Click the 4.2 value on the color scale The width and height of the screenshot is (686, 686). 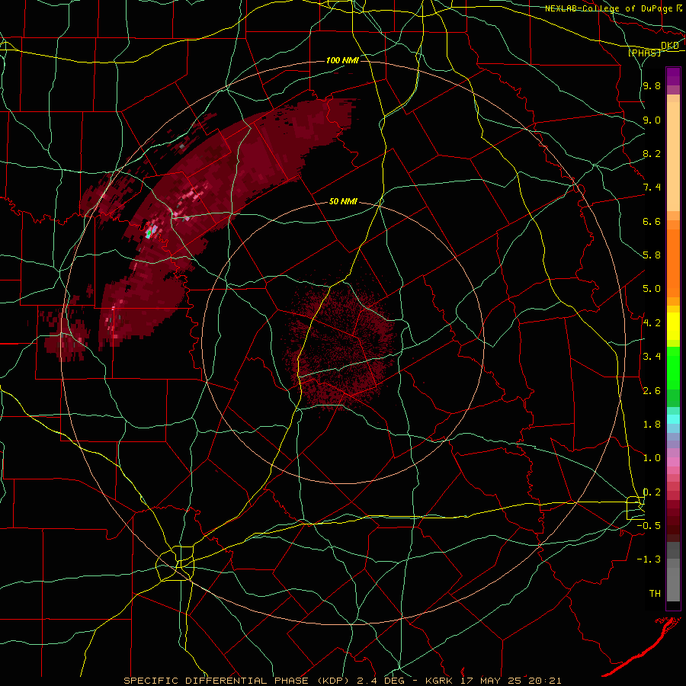click(x=652, y=323)
